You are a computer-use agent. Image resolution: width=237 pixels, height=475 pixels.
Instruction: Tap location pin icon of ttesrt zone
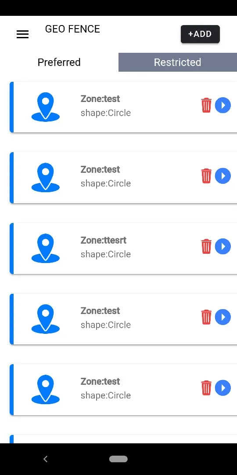(x=45, y=248)
